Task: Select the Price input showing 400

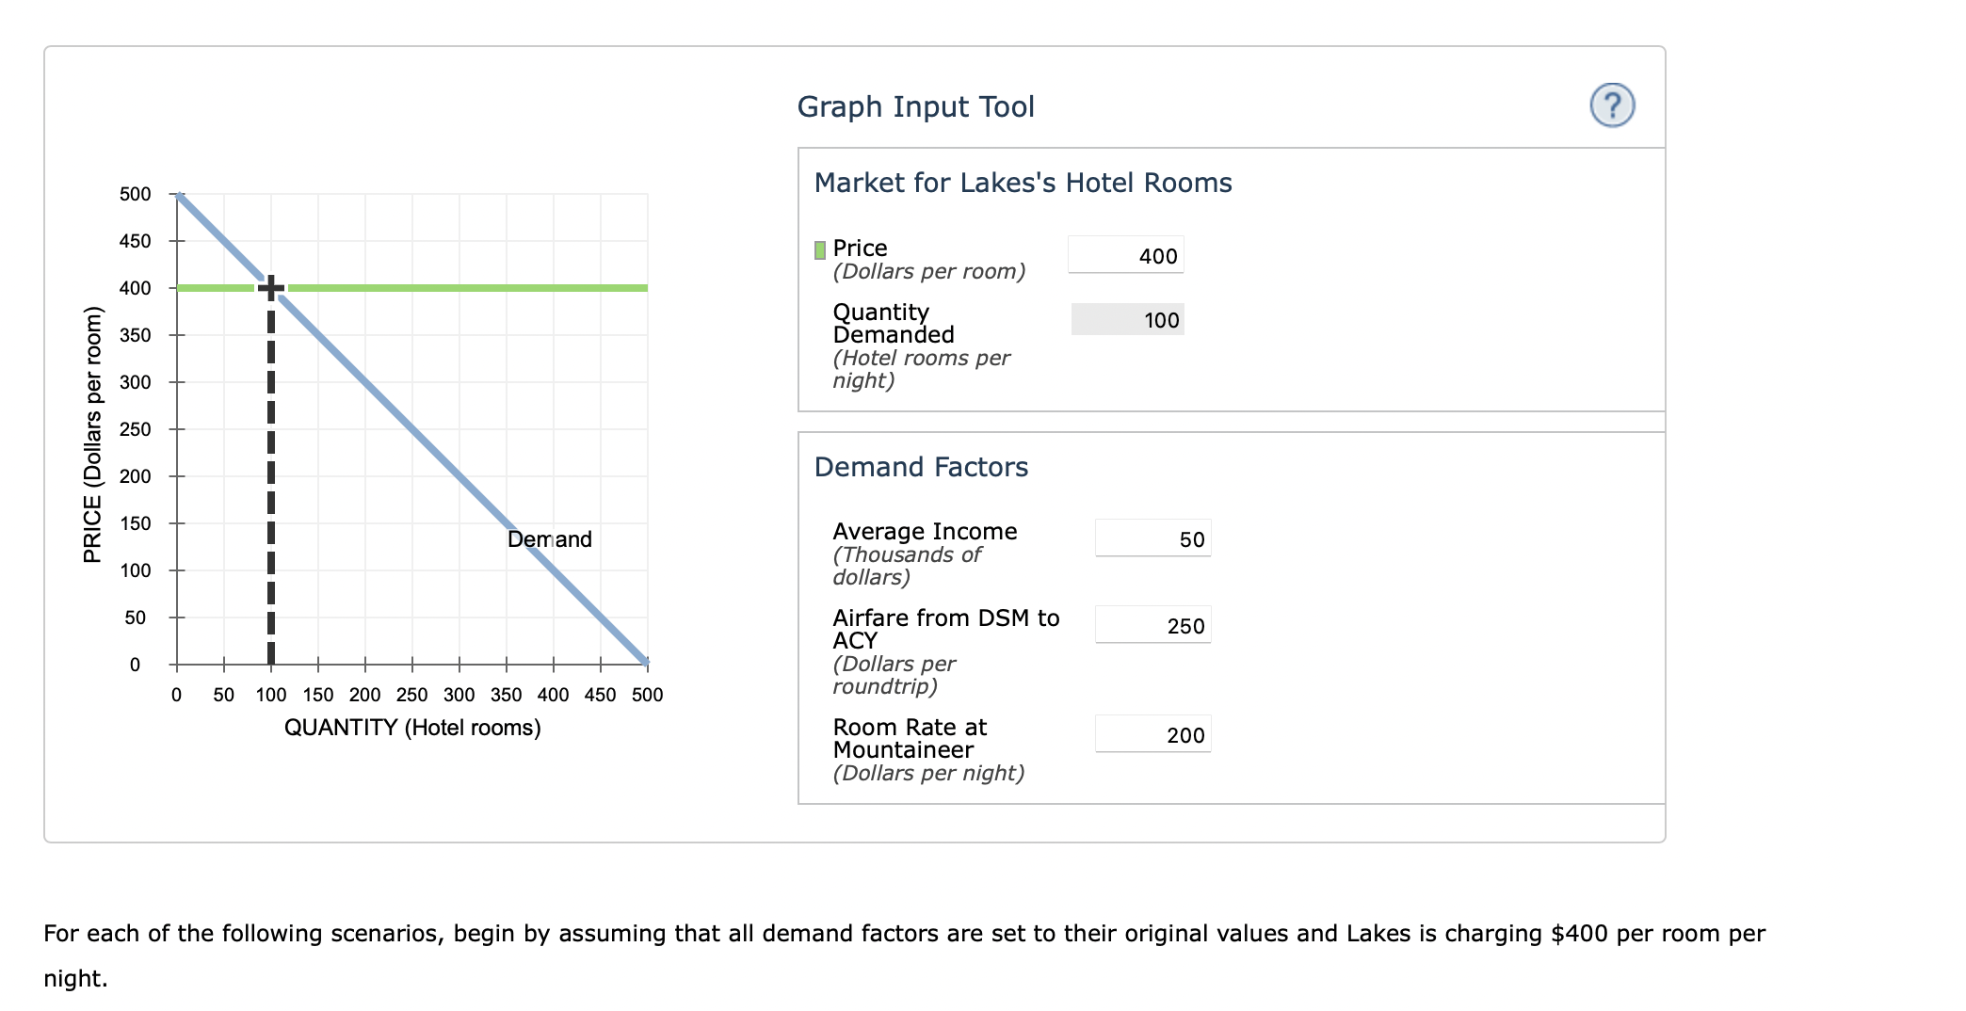Action: [x=1125, y=255]
